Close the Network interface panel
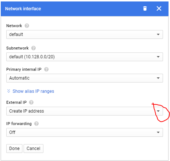The width and height of the screenshot is (170, 161). pos(159,8)
